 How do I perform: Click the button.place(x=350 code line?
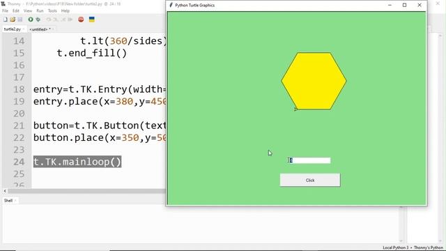pyautogui.click(x=99, y=138)
